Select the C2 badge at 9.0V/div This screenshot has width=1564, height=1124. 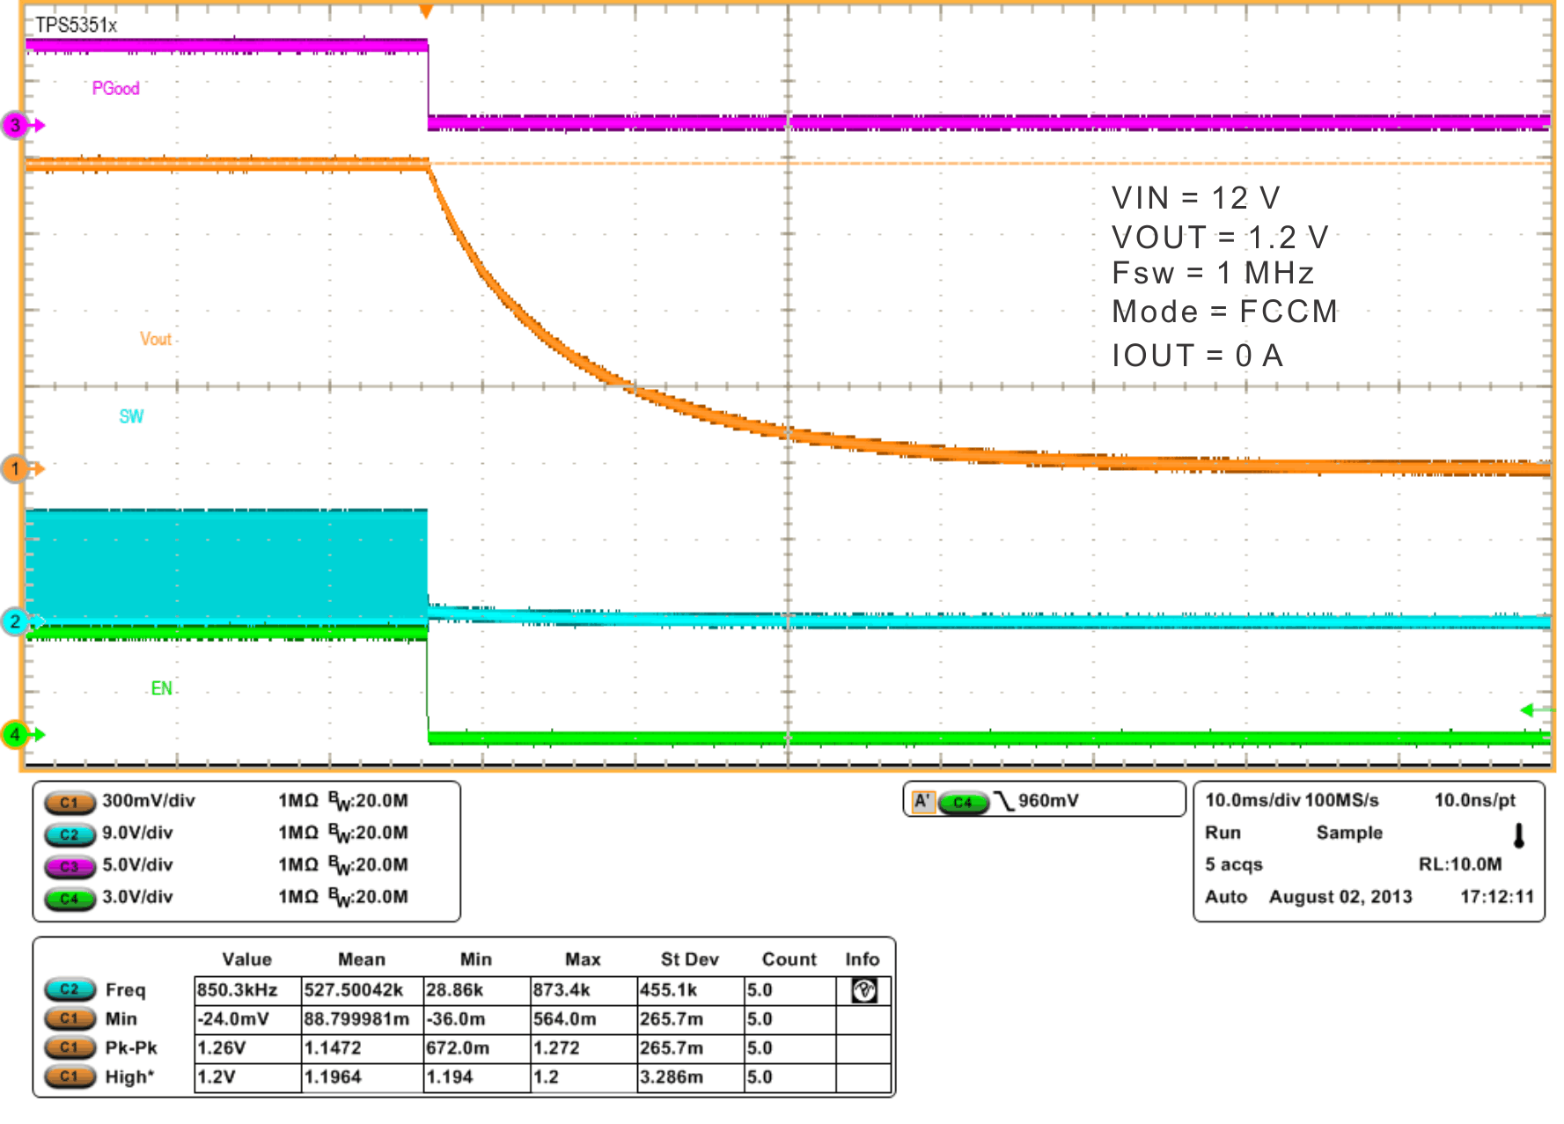pyautogui.click(x=70, y=834)
